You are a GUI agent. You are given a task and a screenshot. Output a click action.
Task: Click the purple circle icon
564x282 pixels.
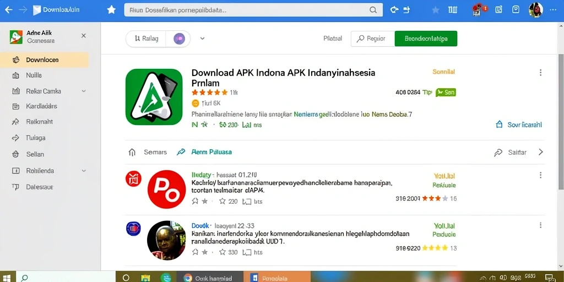pos(179,39)
